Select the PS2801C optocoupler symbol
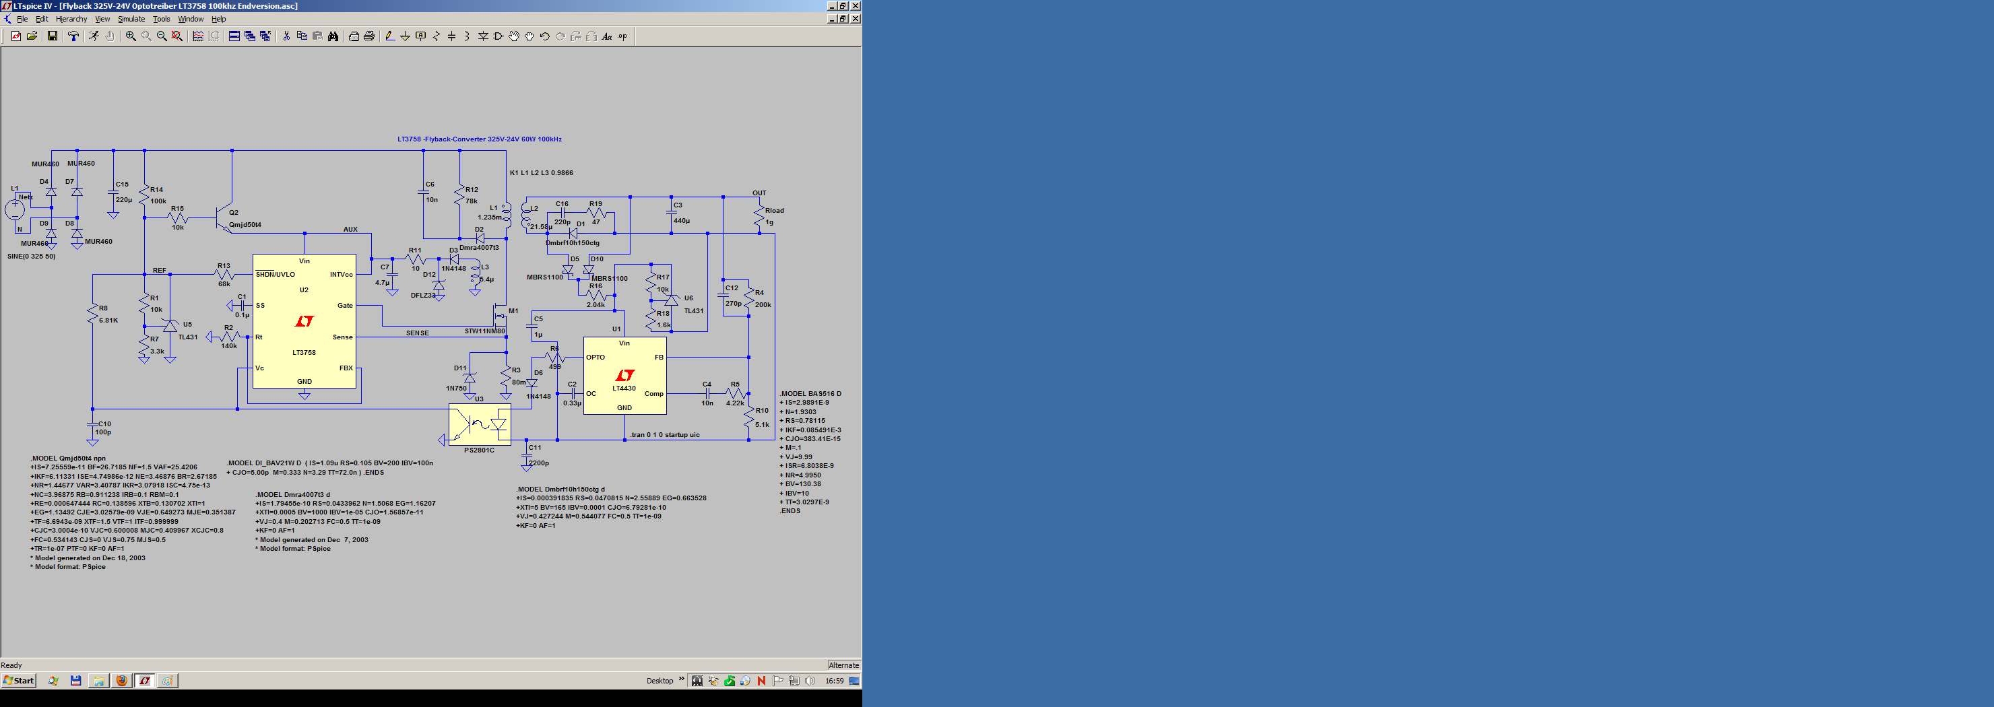1994x707 pixels. (x=480, y=424)
